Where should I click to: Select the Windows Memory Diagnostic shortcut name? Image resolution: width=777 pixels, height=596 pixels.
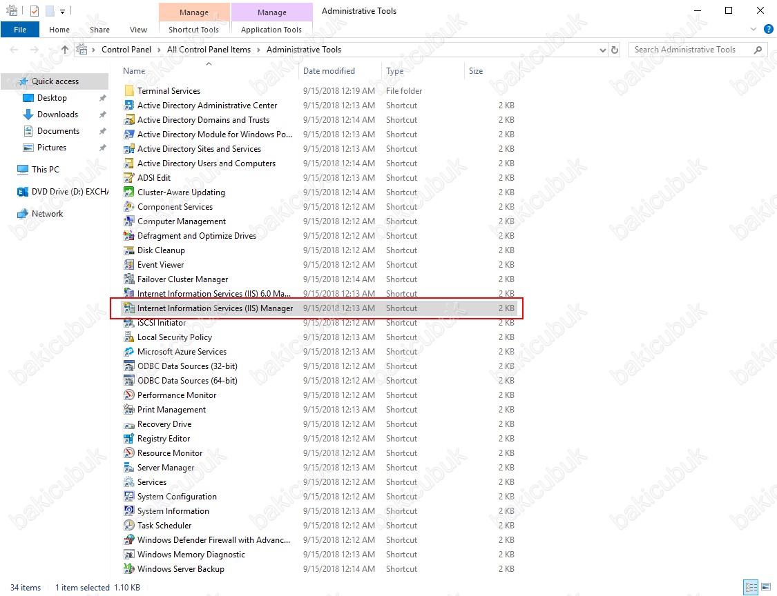click(x=191, y=555)
